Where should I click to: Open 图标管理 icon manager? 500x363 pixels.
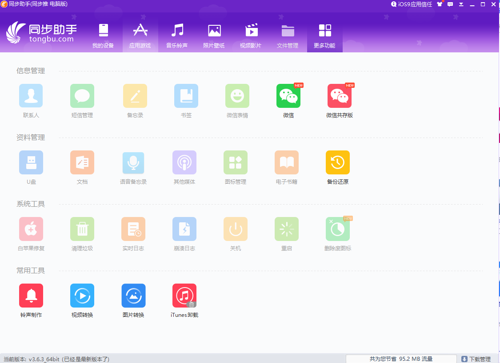[x=236, y=163]
